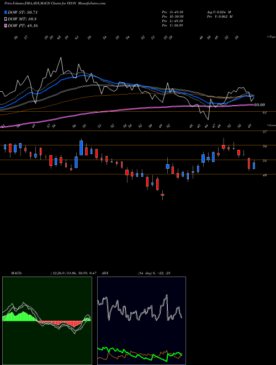Click the 'Pre C: 50.39' value

click(172, 25)
